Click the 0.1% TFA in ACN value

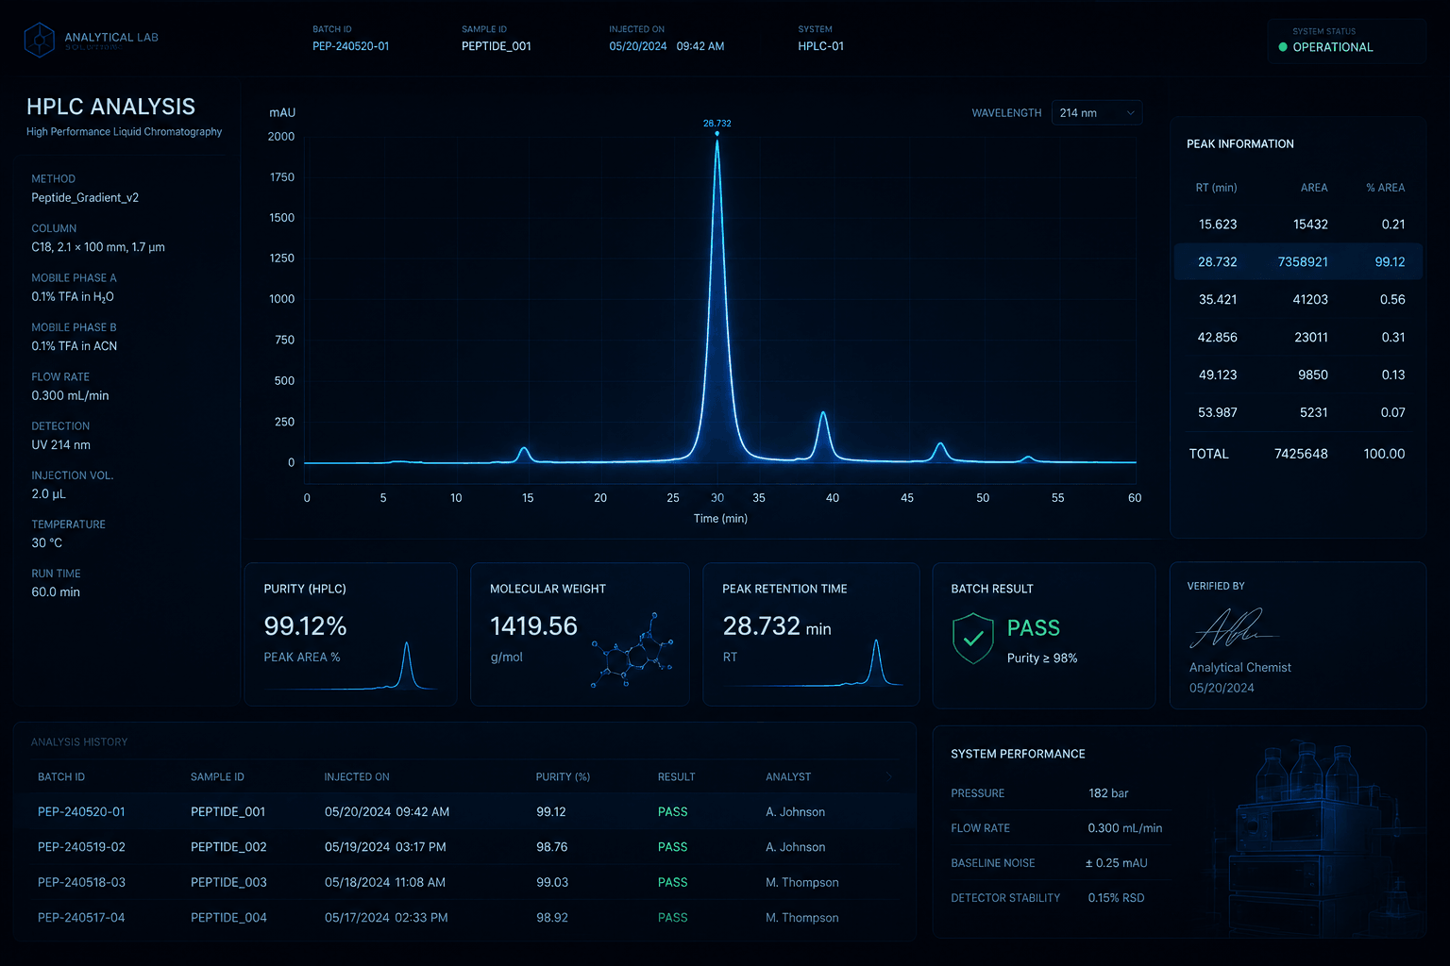click(x=75, y=346)
